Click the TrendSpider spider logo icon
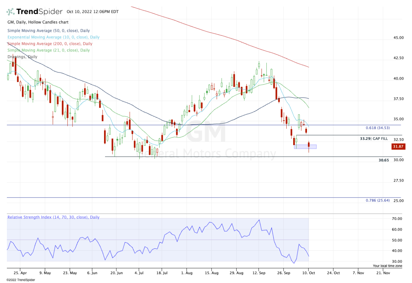 (11, 12)
